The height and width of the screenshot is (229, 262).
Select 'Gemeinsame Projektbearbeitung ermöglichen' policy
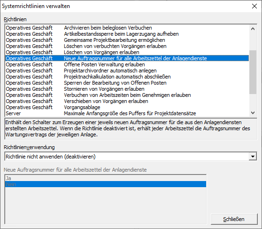coord(127,40)
